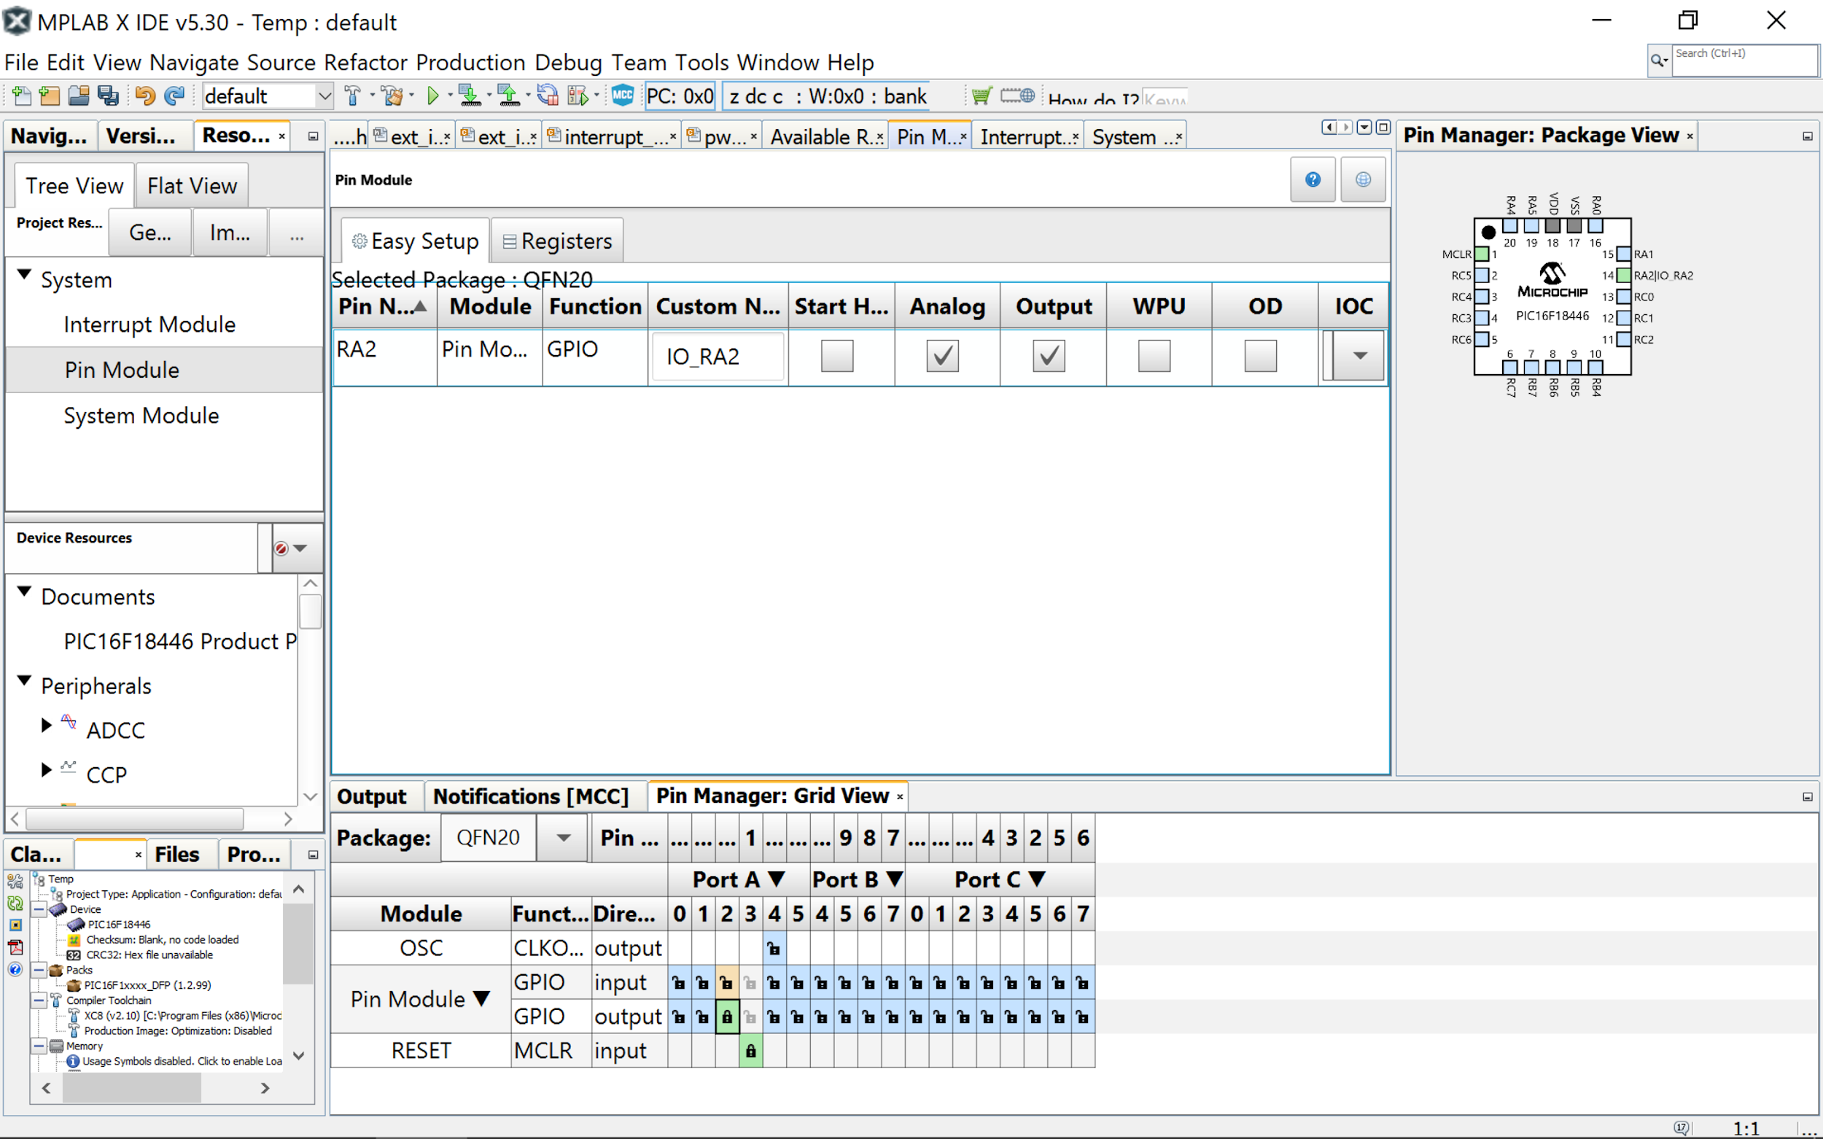Select System Module in System tree
Image resolution: width=1823 pixels, height=1139 pixels.
141,416
